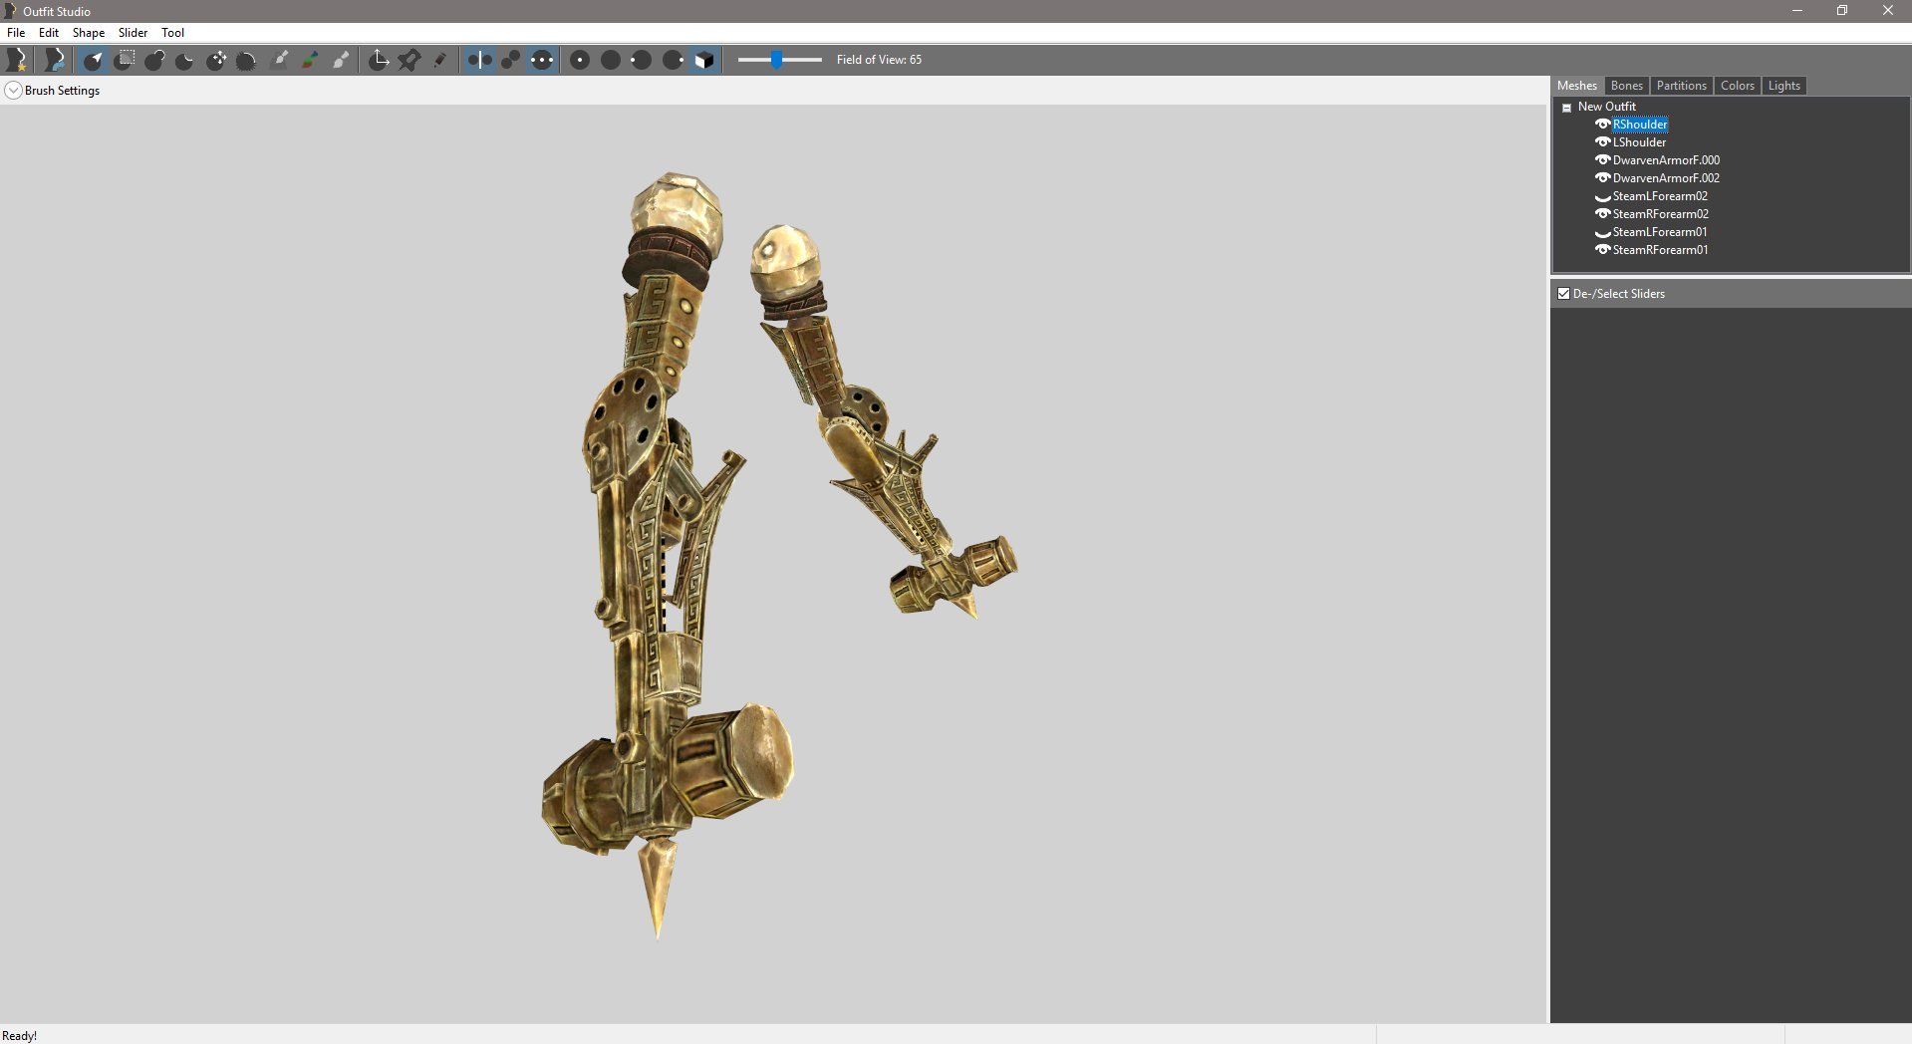Hide the DwarvenArmorF.002 mesh

pos(1603,178)
